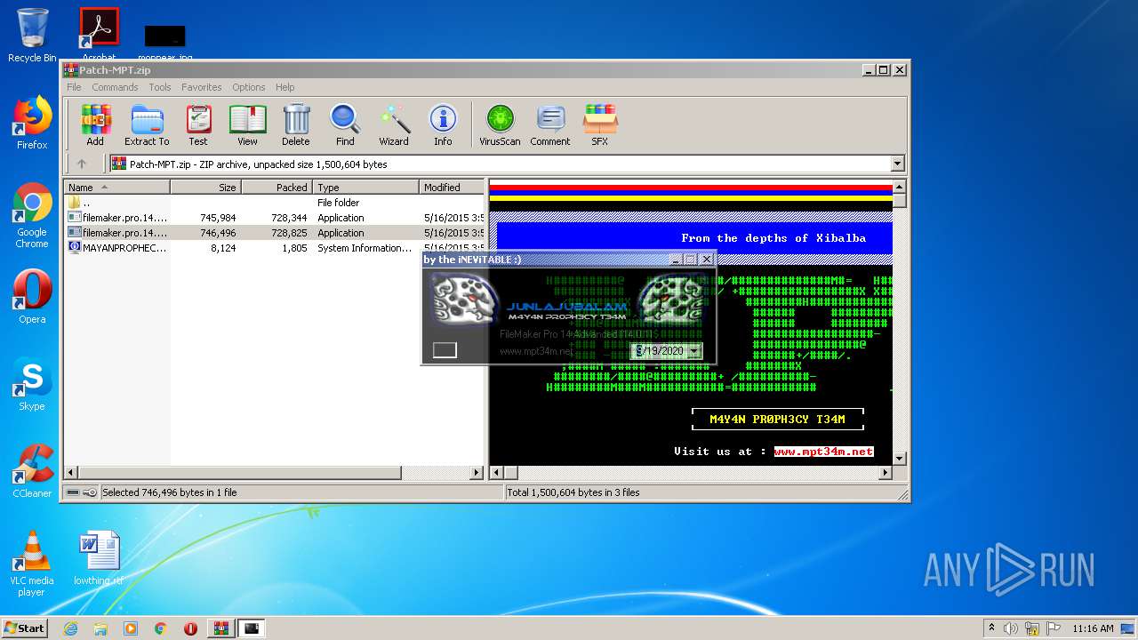Open the Extract To tool
Image resolution: width=1138 pixels, height=640 pixels.
point(147,124)
